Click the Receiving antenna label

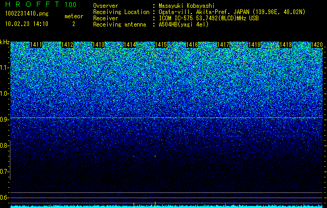point(120,24)
